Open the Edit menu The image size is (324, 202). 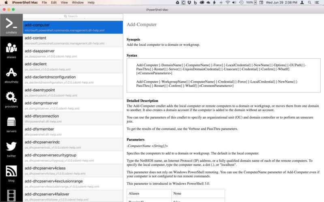pyautogui.click(x=54, y=2)
